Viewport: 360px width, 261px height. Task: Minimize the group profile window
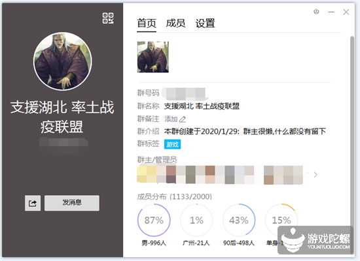[331, 12]
